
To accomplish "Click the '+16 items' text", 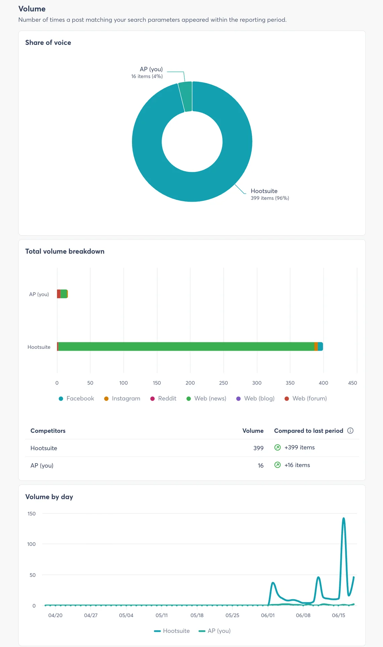I will 297,465.
